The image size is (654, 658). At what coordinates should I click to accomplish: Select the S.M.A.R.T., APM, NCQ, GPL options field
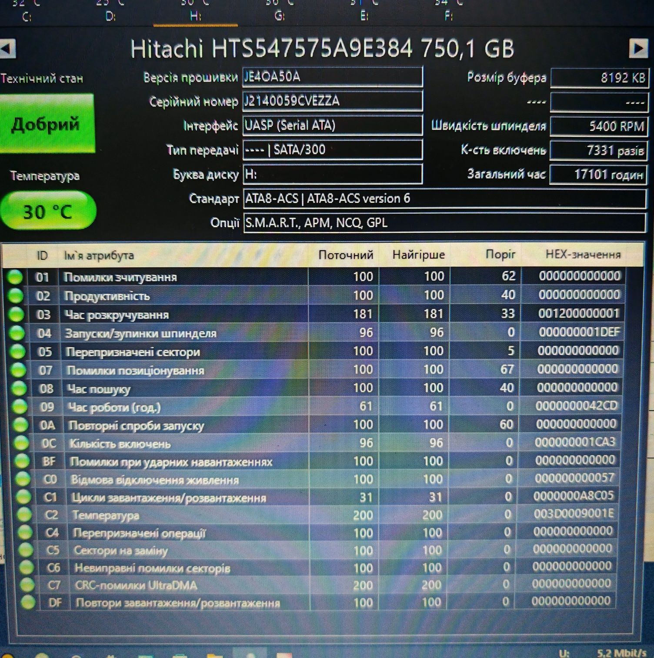point(444,223)
